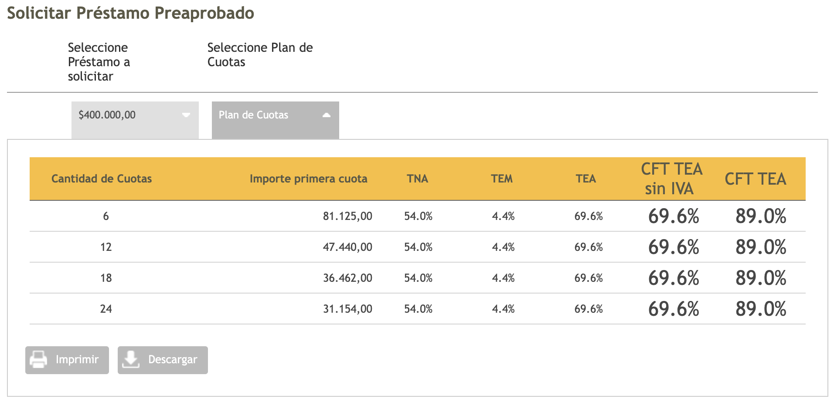Image resolution: width=834 pixels, height=402 pixels.
Task: Click the TEM column header
Action: (502, 179)
